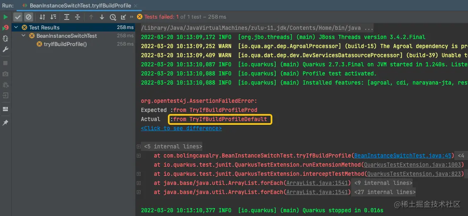
Task: Select the tryIfBuildProfile() test entry
Action: [x=65, y=44]
